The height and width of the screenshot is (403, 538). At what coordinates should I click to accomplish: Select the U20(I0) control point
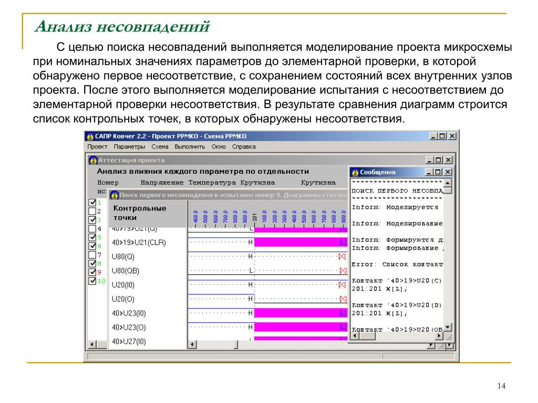(x=123, y=285)
